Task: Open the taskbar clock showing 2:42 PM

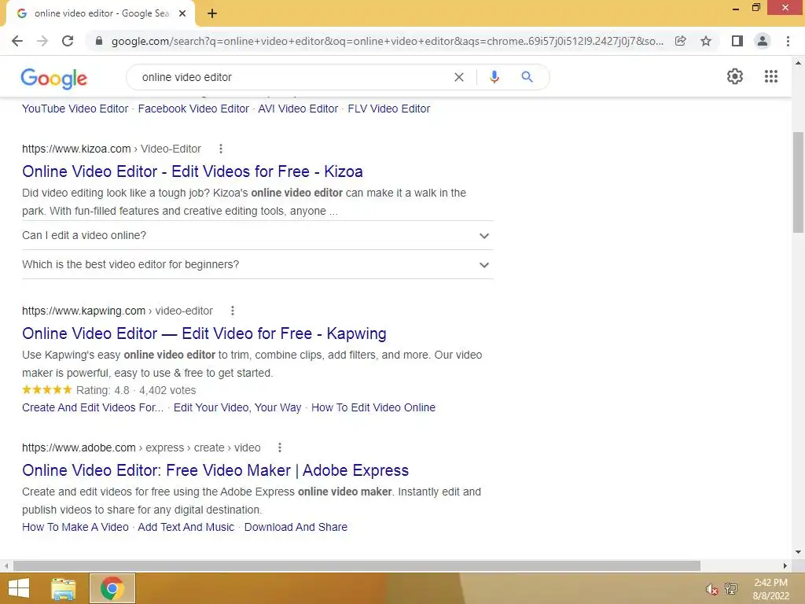Action: click(770, 589)
